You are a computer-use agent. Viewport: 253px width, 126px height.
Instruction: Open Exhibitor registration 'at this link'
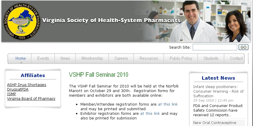coord(150,114)
